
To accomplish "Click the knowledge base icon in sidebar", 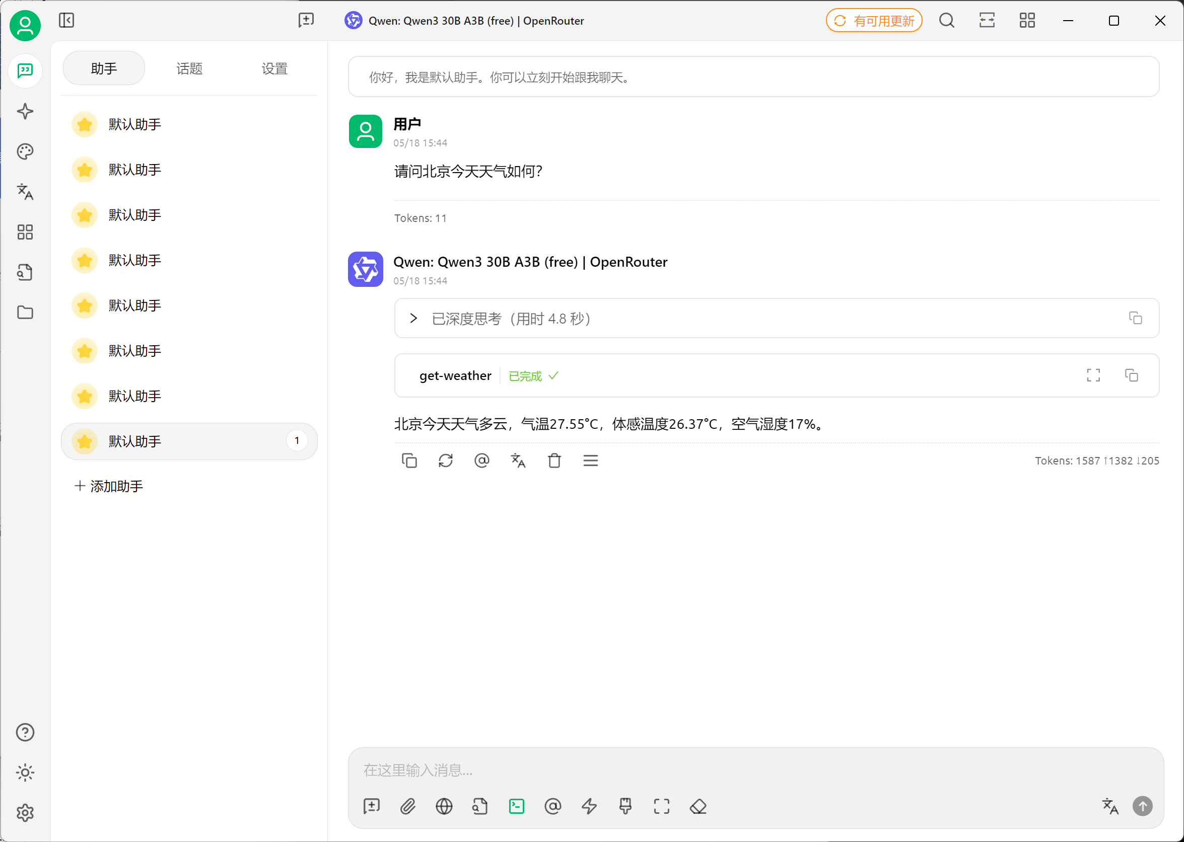I will [25, 272].
